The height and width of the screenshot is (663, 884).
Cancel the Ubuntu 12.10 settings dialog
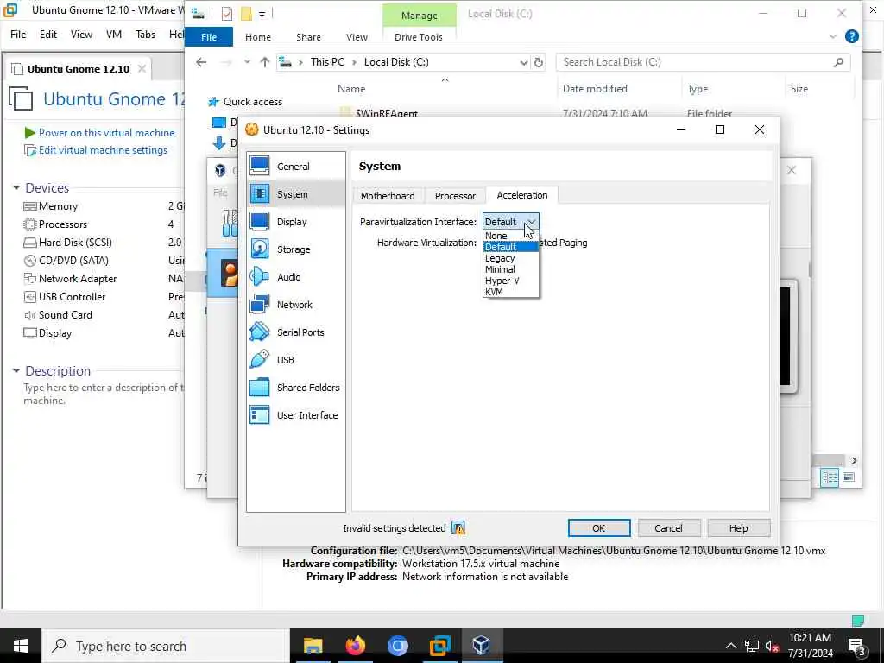tap(669, 528)
